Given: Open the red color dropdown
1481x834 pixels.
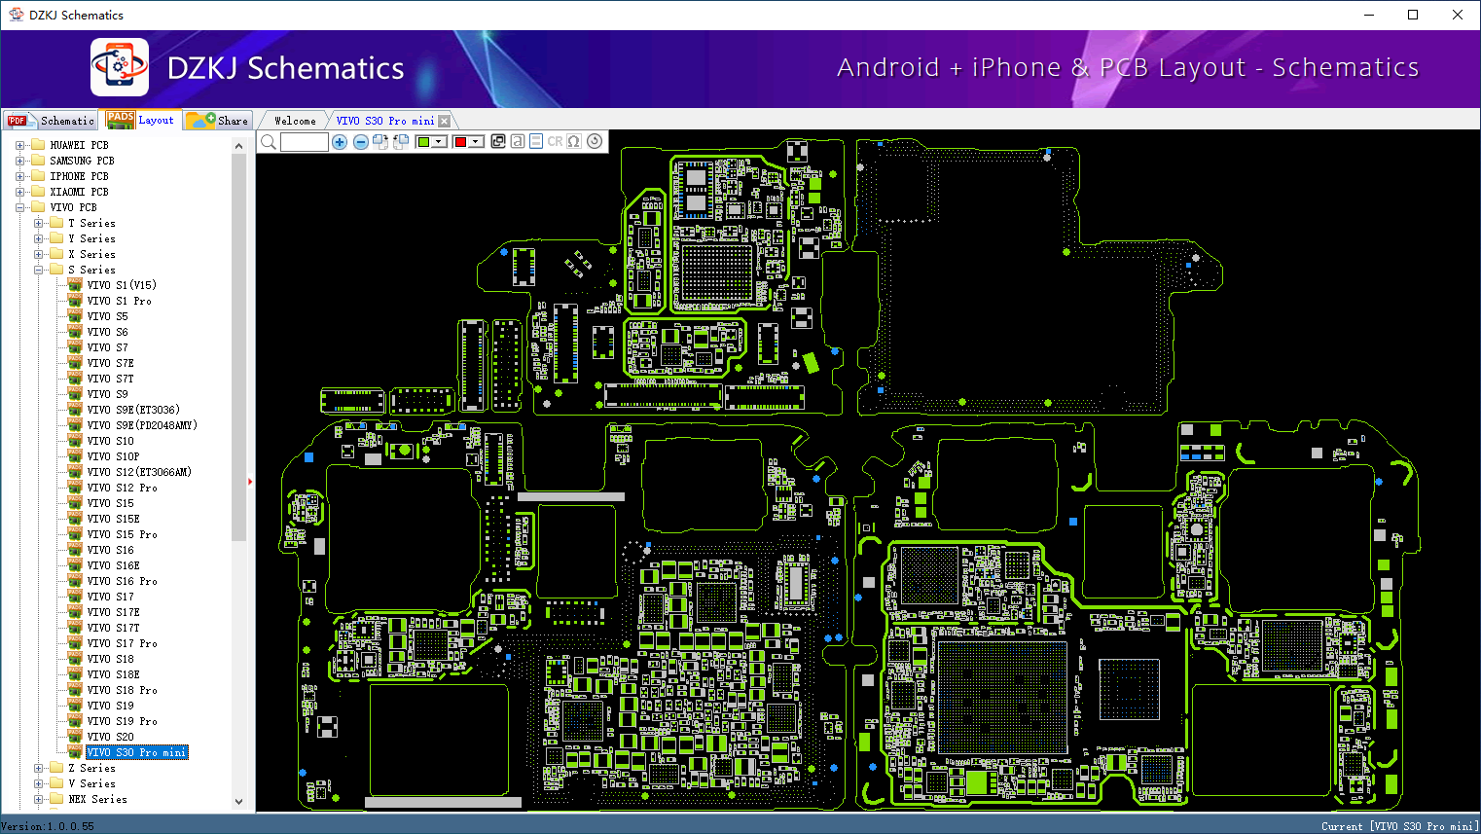Looking at the screenshot, I should click(x=476, y=142).
